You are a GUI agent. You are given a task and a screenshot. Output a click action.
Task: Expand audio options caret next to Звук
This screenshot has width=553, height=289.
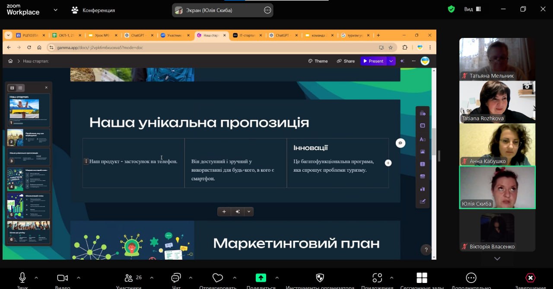pyautogui.click(x=36, y=278)
